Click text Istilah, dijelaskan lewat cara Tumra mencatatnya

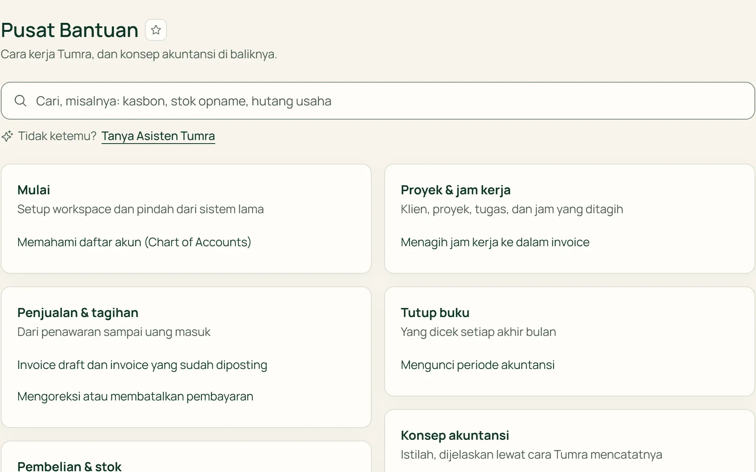(x=531, y=455)
